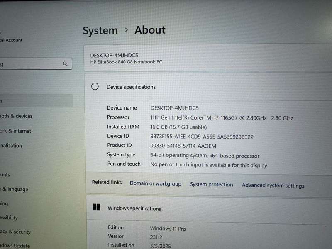332x249 pixels.
Task: Click the 16.0 GB (15.7 GB usable) value
Action: (178, 127)
